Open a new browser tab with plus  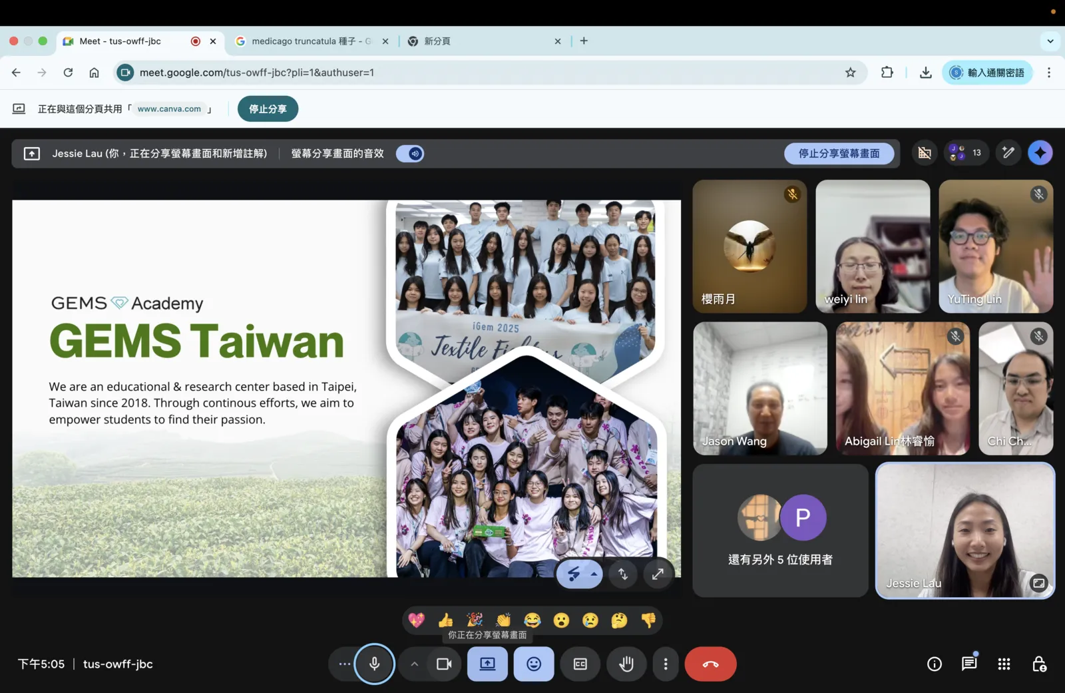584,41
